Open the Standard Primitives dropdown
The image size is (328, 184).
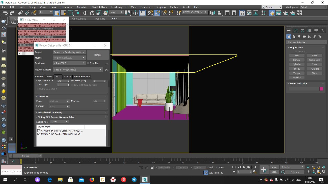point(306,42)
